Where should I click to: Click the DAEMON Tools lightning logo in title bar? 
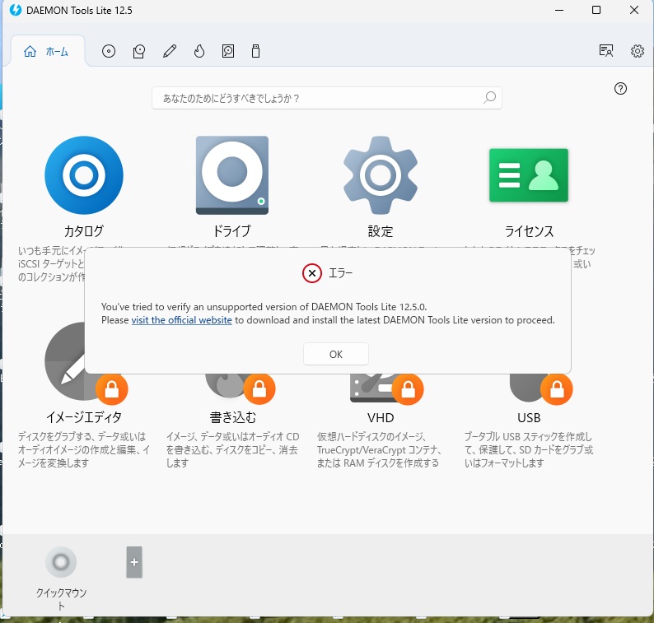[16, 10]
